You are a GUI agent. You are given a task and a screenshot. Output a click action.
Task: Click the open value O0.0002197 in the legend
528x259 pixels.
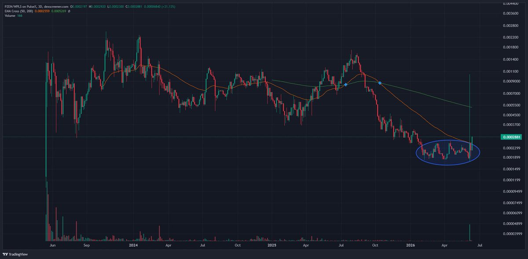click(x=78, y=7)
